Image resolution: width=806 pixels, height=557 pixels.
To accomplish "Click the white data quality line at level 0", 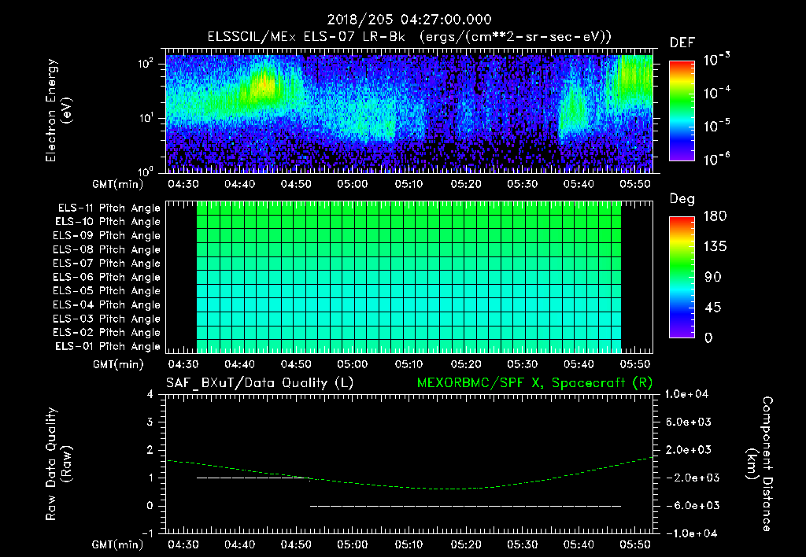I will tap(466, 506).
